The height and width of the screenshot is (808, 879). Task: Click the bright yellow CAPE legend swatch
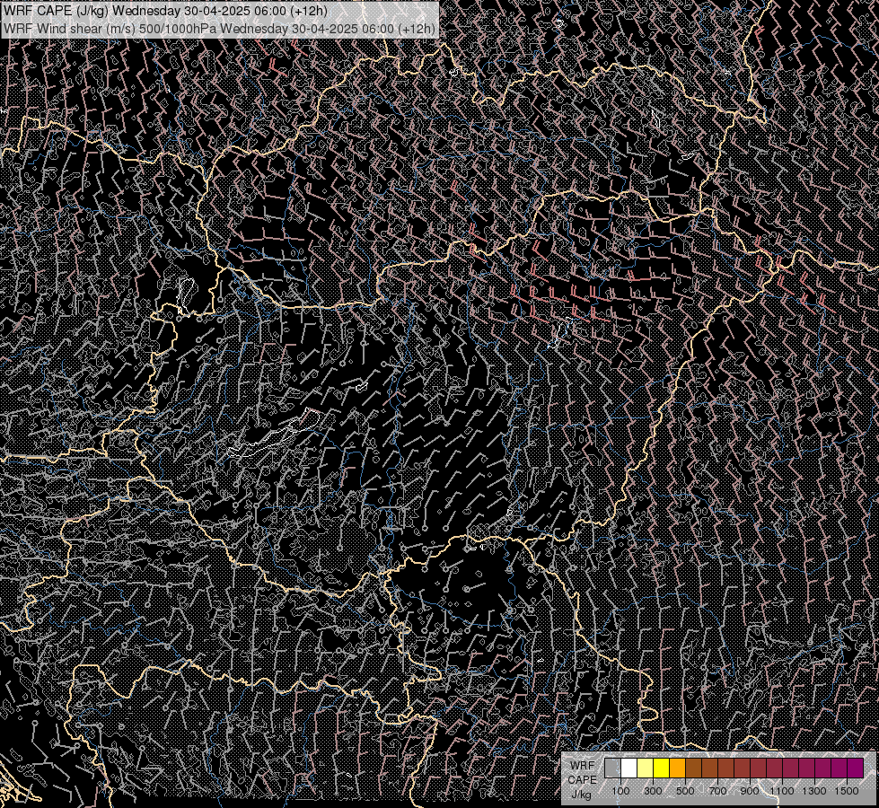click(662, 768)
